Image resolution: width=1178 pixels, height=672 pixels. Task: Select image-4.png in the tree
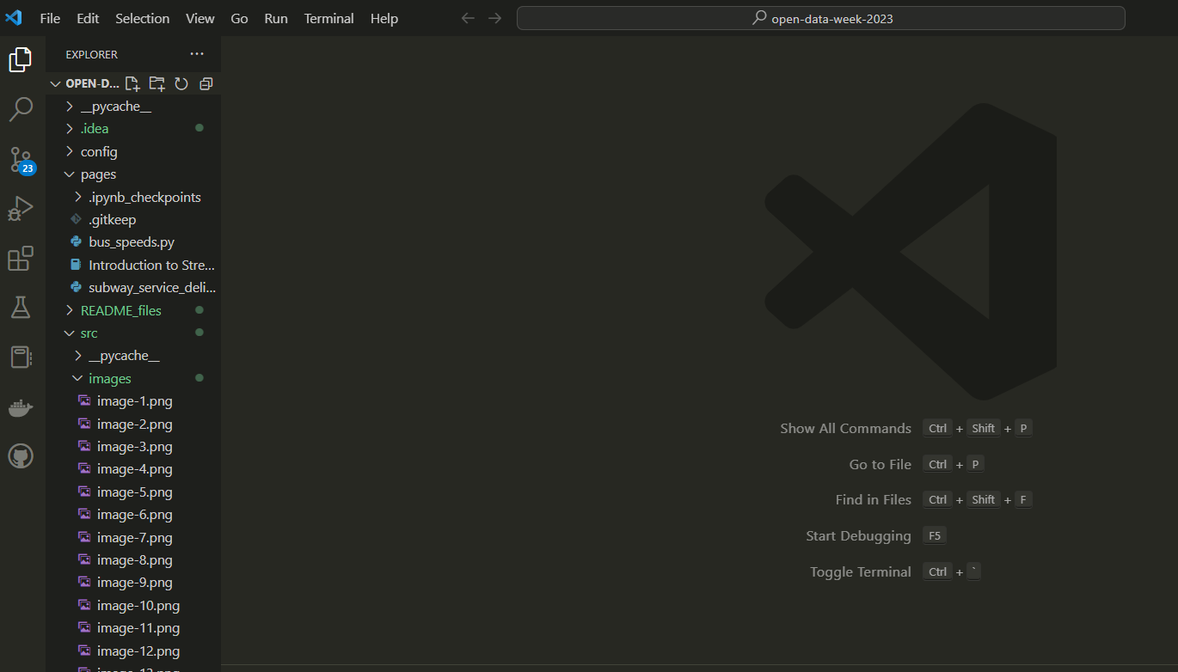click(x=133, y=469)
